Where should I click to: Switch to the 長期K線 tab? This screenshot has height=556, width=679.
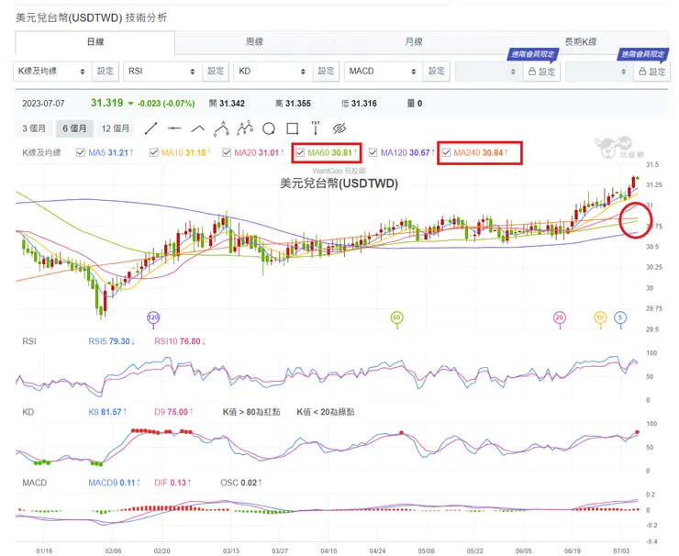pyautogui.click(x=581, y=42)
